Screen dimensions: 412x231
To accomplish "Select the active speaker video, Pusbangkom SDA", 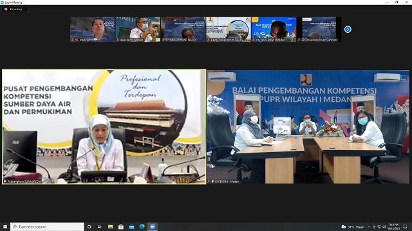I will click(x=104, y=126).
